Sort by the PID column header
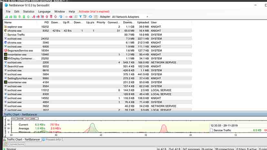The image size is (267, 150). tap(46, 22)
